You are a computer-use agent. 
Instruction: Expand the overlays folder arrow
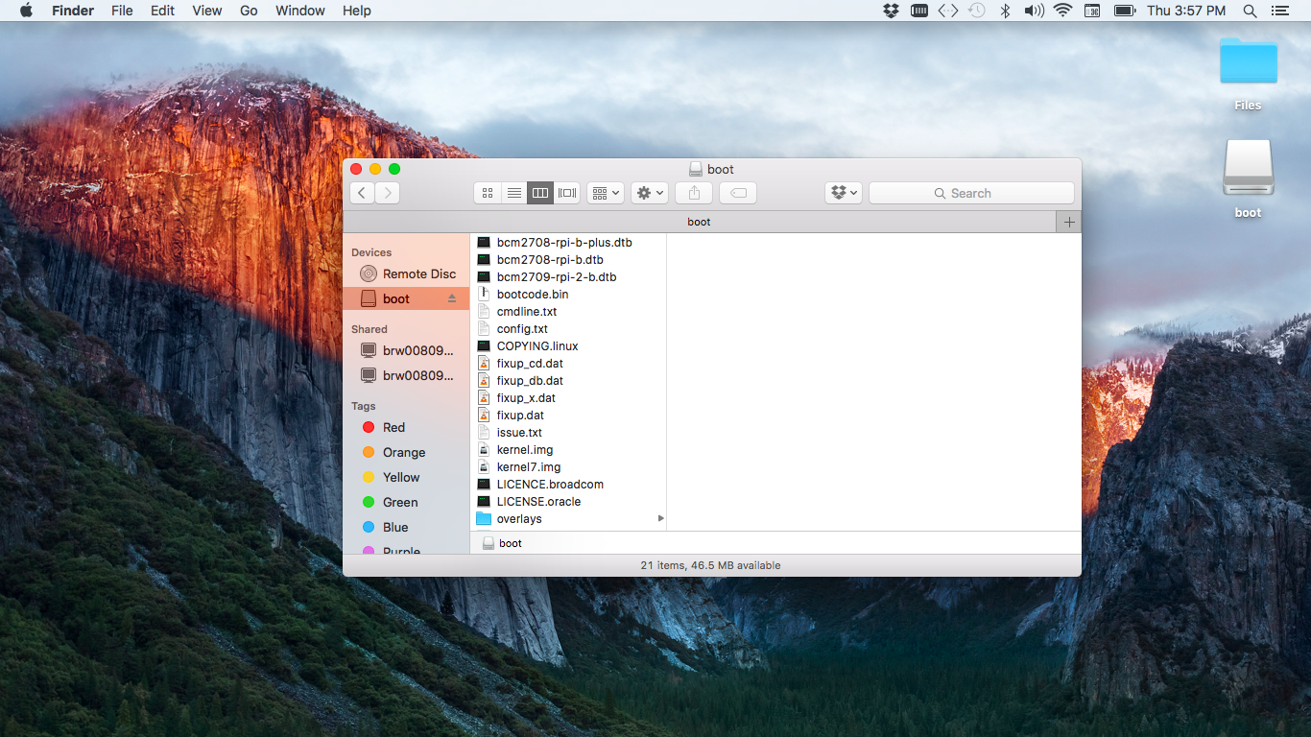pos(660,519)
